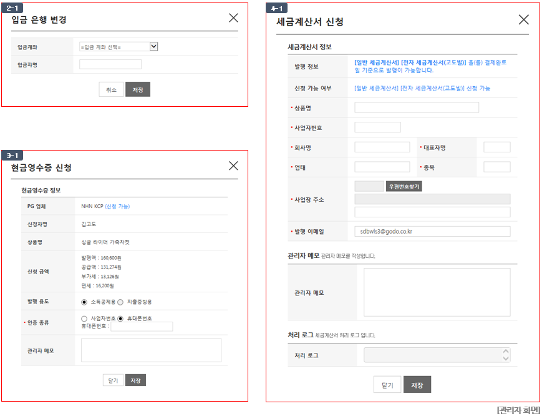Click the 김고도 applicant name
The height and width of the screenshot is (416, 542).
point(89,224)
